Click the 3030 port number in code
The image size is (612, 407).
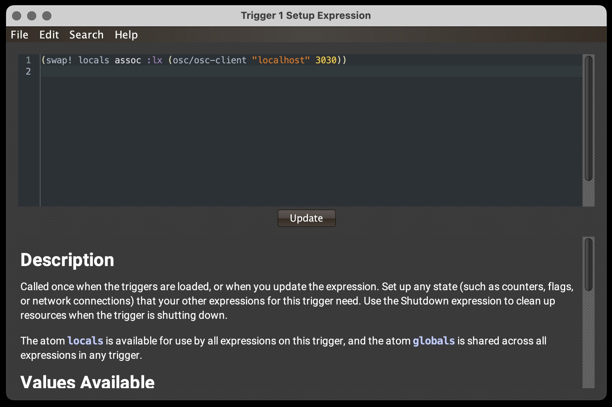[326, 60]
